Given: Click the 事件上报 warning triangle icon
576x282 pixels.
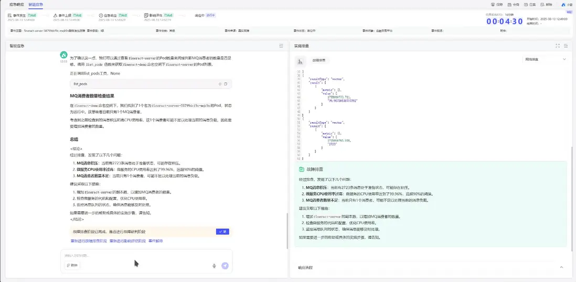Looking at the screenshot, I should pyautogui.click(x=55, y=15).
